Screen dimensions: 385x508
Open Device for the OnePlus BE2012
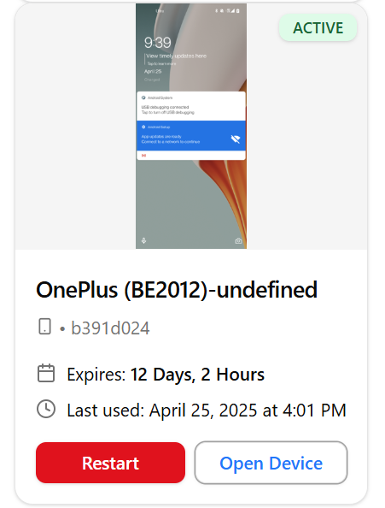point(271,463)
